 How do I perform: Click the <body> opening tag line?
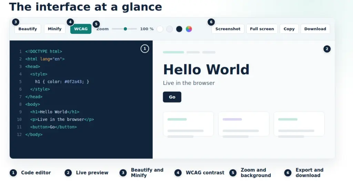pyautogui.click(x=33, y=104)
